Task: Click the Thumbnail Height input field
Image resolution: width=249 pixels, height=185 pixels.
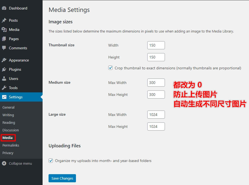Action: coord(156,57)
